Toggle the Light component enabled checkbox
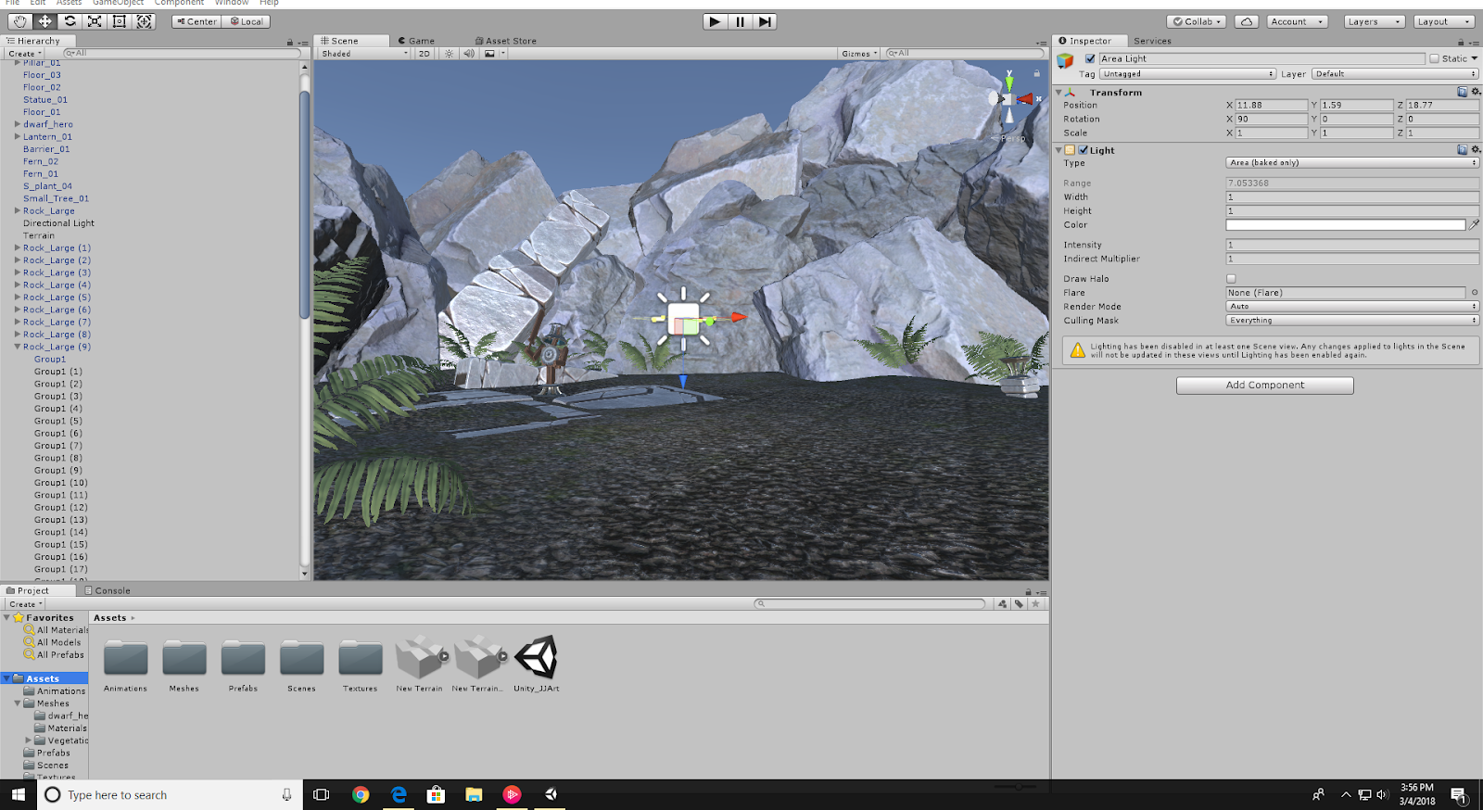Screen dimensions: 1483x810 click(1083, 149)
